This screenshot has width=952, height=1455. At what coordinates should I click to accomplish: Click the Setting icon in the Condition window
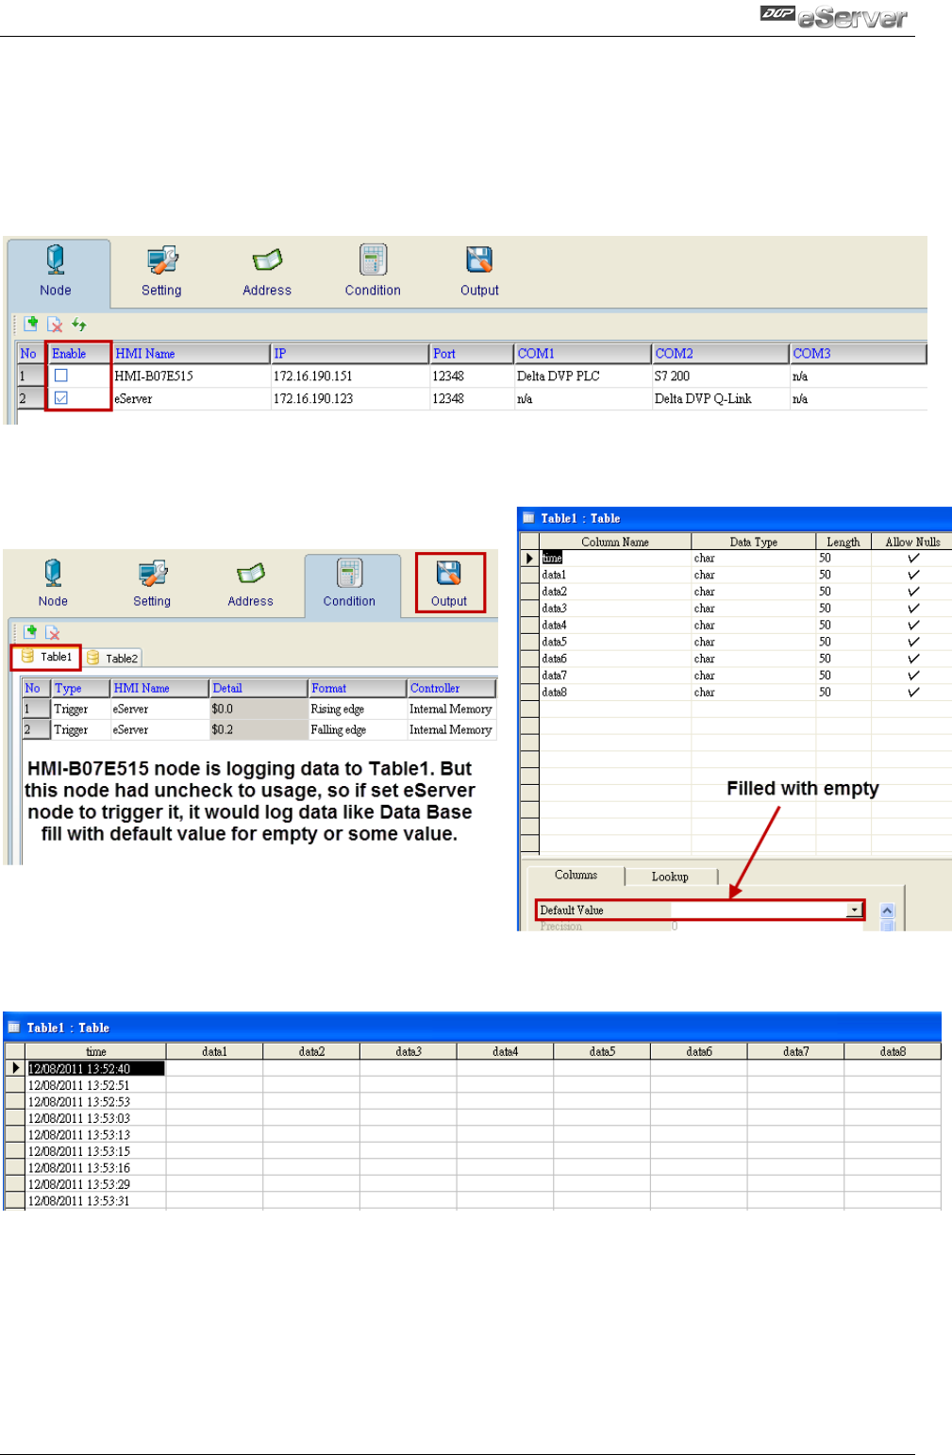pyautogui.click(x=152, y=583)
